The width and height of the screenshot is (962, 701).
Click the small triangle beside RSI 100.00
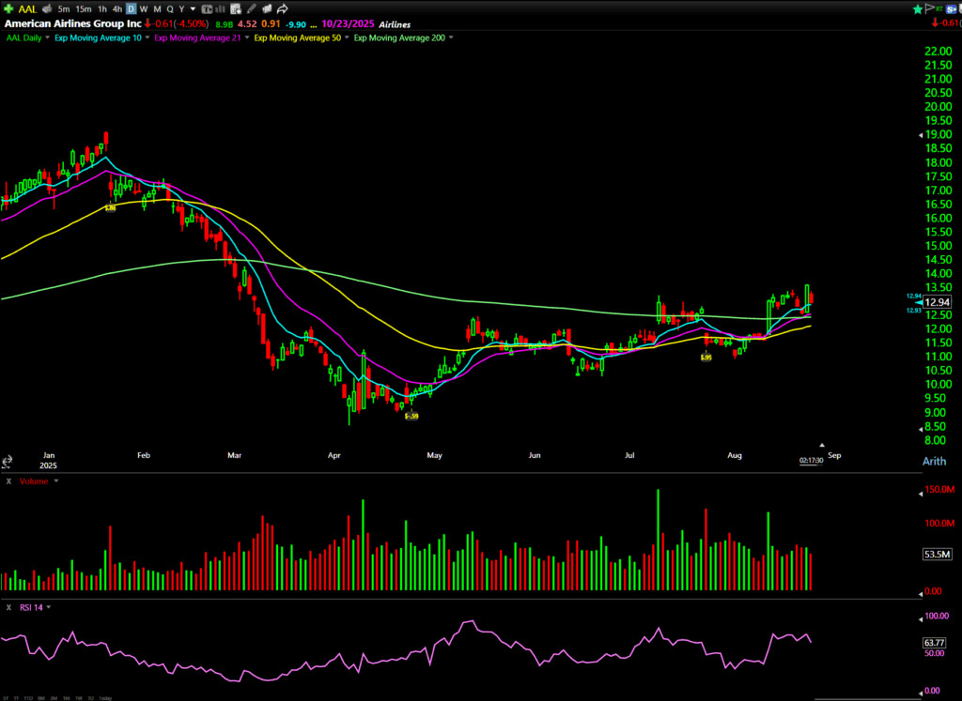921,619
